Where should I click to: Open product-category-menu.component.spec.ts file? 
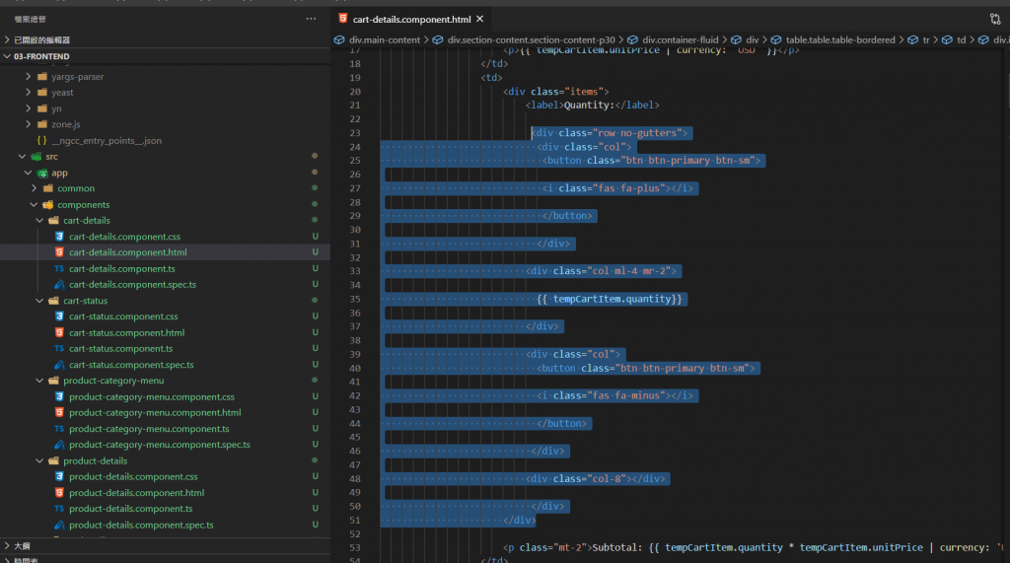pos(159,445)
